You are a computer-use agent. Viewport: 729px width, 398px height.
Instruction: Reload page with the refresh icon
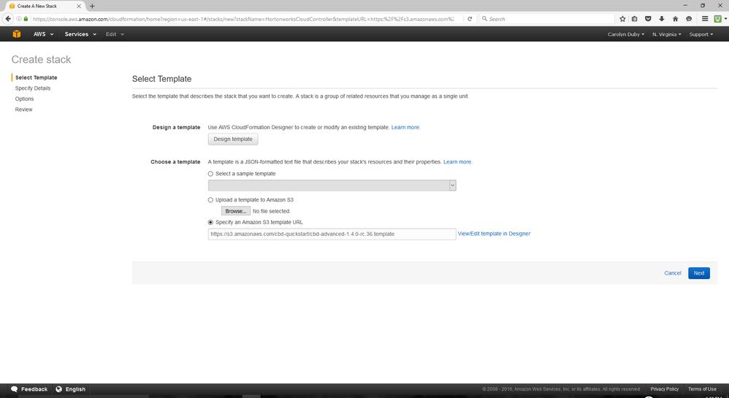tap(470, 19)
